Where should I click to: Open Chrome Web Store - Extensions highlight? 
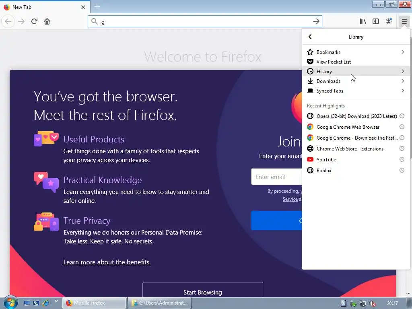click(356, 149)
